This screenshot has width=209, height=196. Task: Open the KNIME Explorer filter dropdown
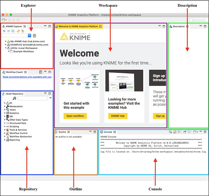coord(30,36)
